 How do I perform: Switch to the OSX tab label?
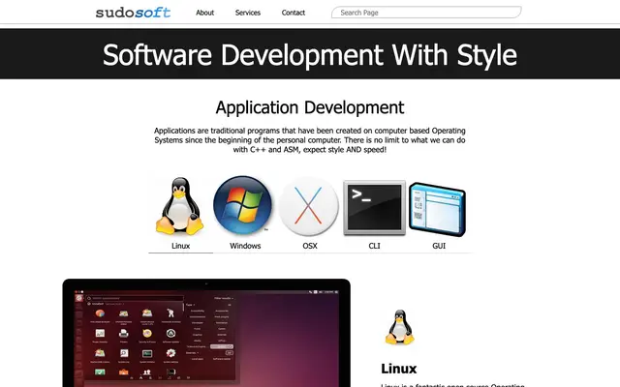tap(310, 246)
